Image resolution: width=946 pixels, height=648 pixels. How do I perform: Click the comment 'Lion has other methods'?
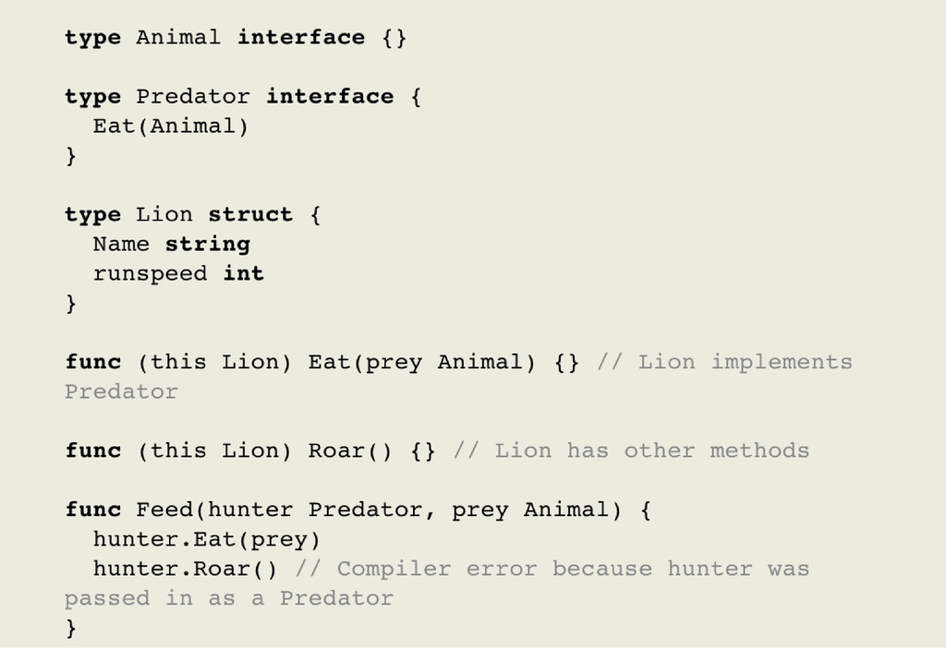point(631,451)
